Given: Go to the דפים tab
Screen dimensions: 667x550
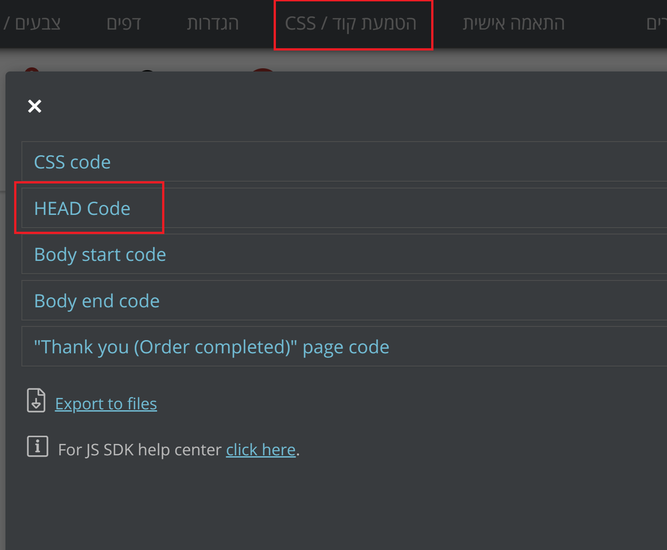Looking at the screenshot, I should point(124,24).
